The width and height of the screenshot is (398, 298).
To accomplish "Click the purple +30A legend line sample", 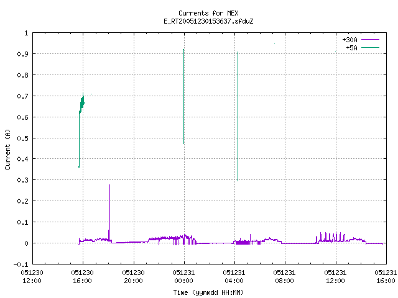I will [x=370, y=40].
